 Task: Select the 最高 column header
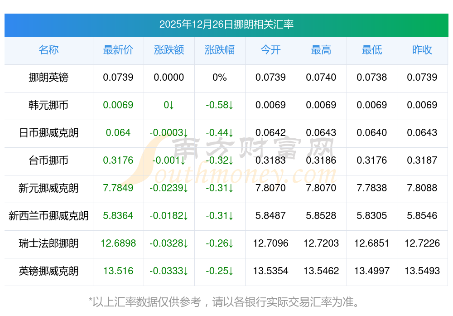point(321,50)
